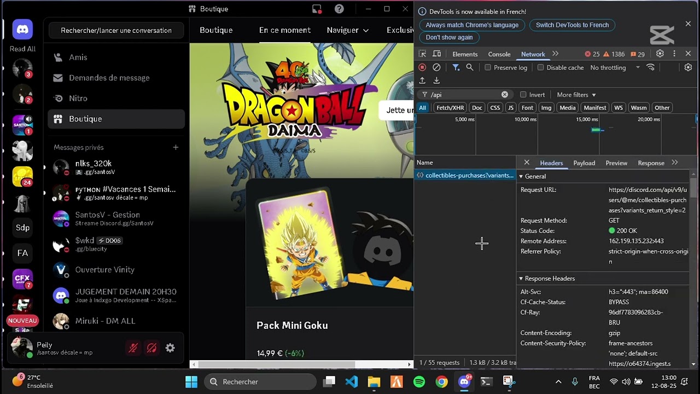Click Rechercher/lancer une conversation
This screenshot has height=394, width=700.
(x=116, y=31)
